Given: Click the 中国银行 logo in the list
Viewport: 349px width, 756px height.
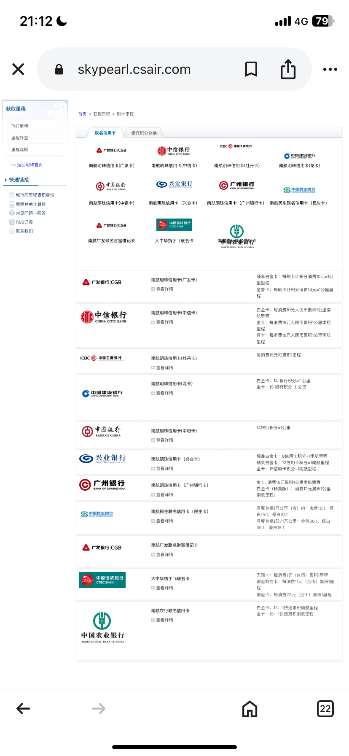Looking at the screenshot, I should 101,432.
